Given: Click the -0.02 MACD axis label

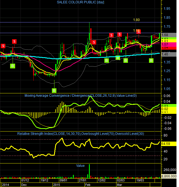Looking at the screenshot, I should tap(167, 118).
